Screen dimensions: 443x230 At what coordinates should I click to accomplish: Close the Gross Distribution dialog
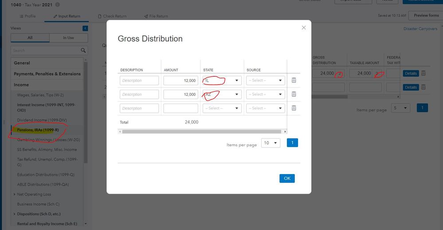coord(304,28)
